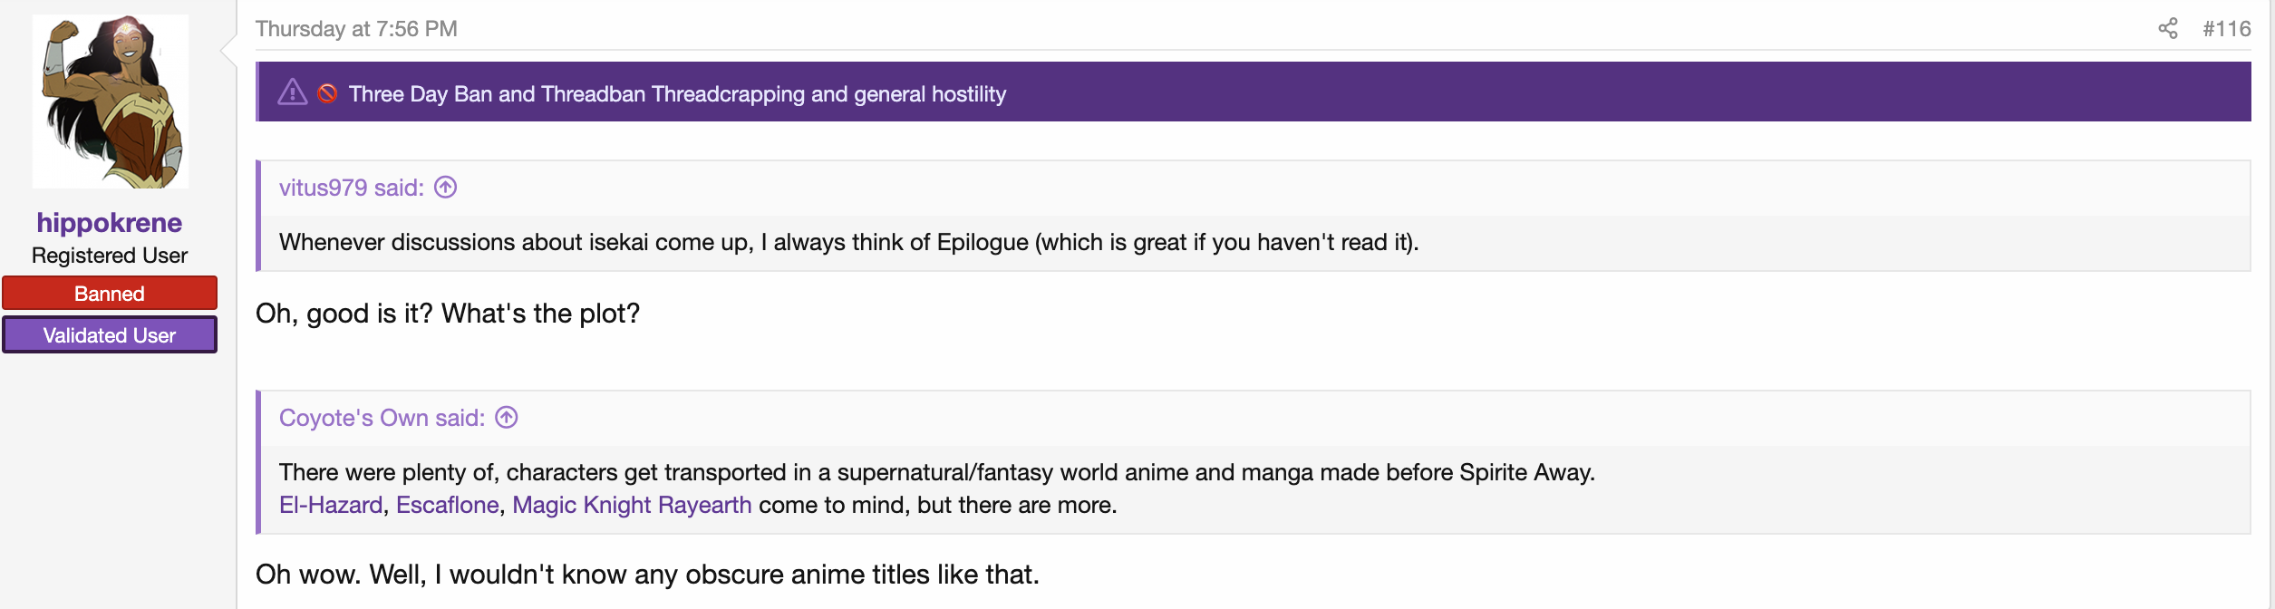The height and width of the screenshot is (609, 2275).
Task: Click the Validated User badge
Action: (110, 335)
